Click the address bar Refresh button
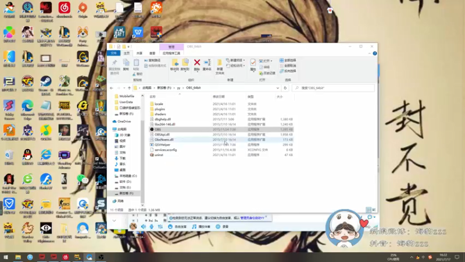This screenshot has height=262, width=465. pyautogui.click(x=285, y=88)
